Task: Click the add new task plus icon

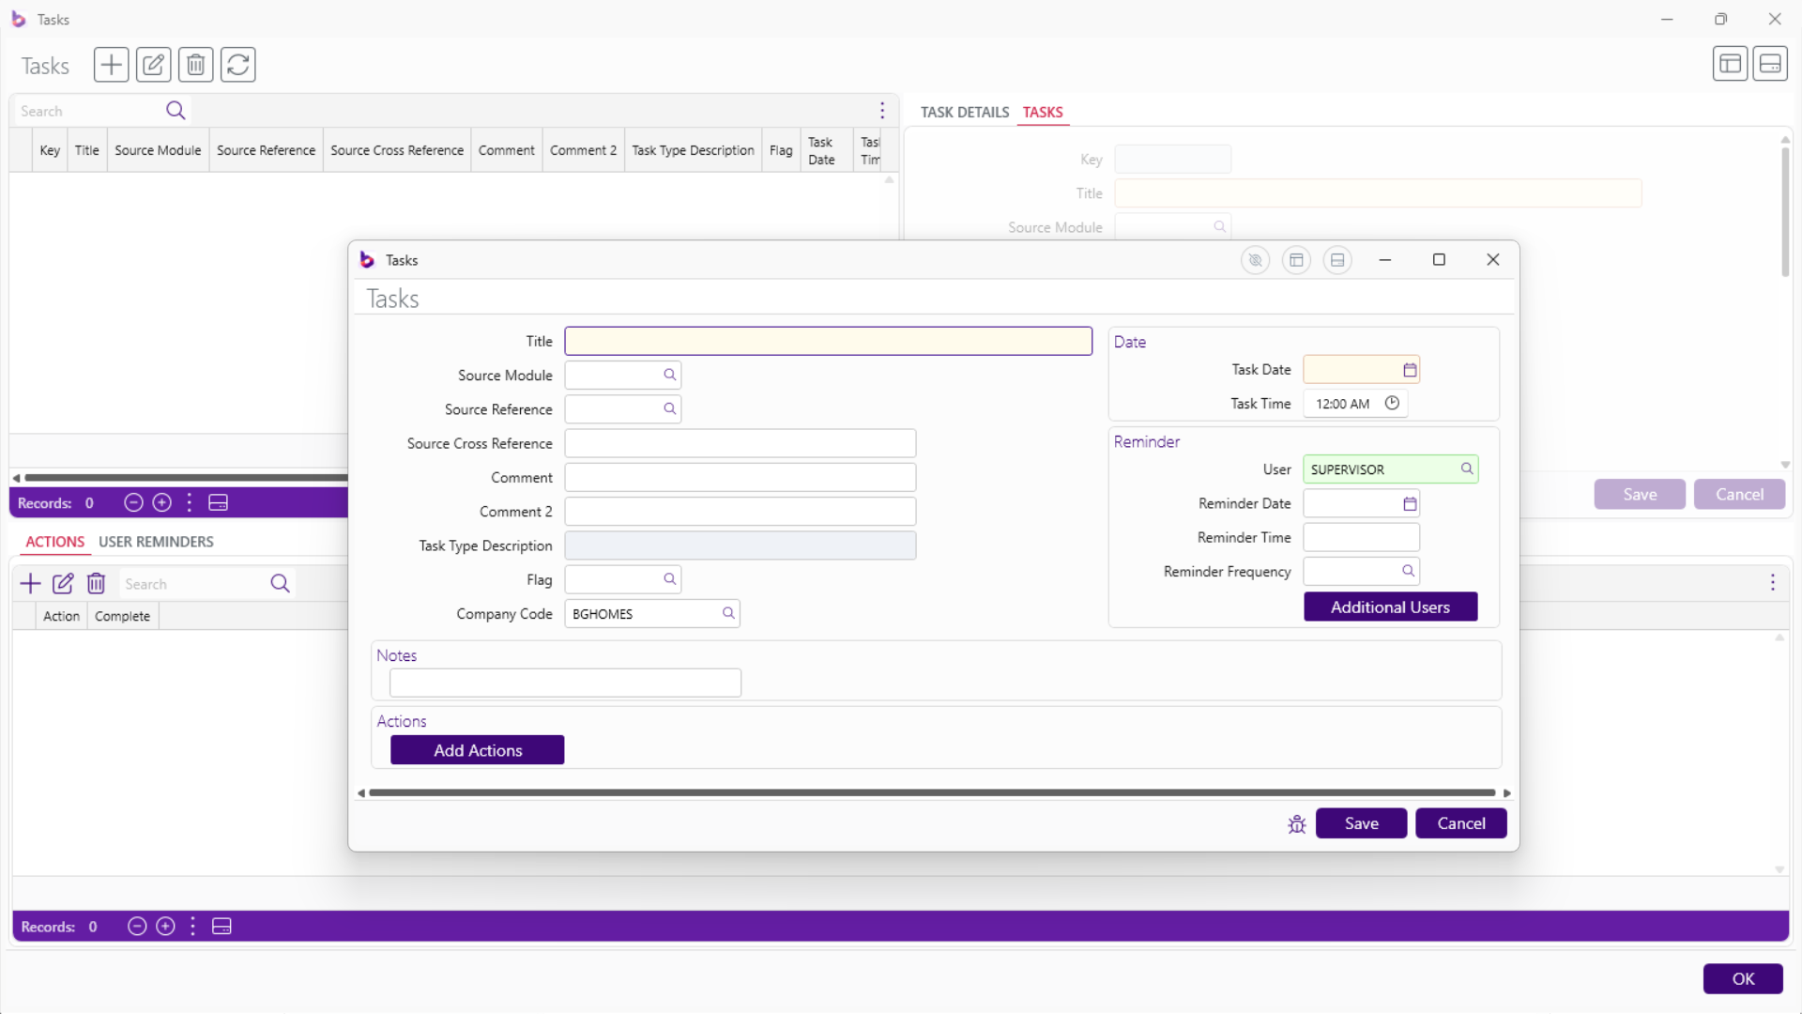Action: pos(111,65)
